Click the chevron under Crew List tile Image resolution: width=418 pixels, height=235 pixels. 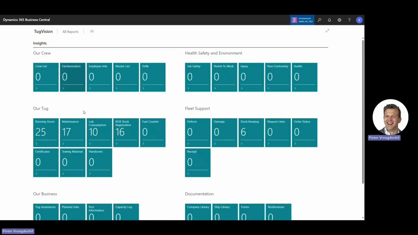coord(37,88)
